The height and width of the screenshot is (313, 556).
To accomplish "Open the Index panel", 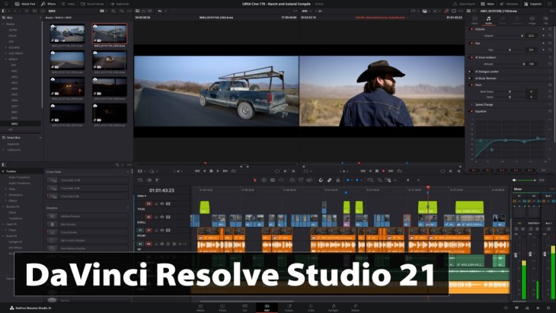I will click(x=68, y=4).
